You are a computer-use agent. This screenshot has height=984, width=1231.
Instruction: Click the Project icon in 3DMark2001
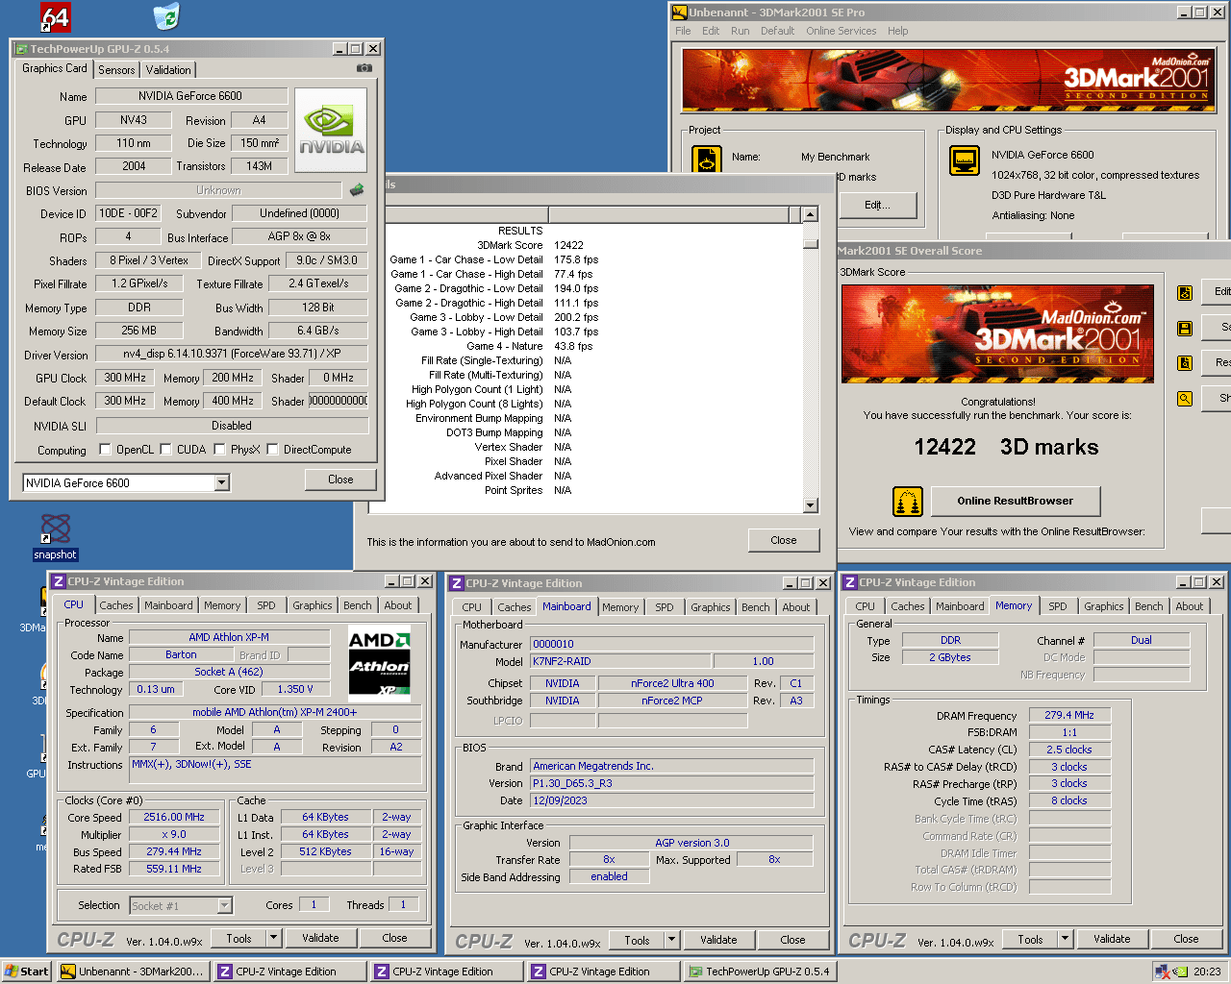tap(707, 160)
